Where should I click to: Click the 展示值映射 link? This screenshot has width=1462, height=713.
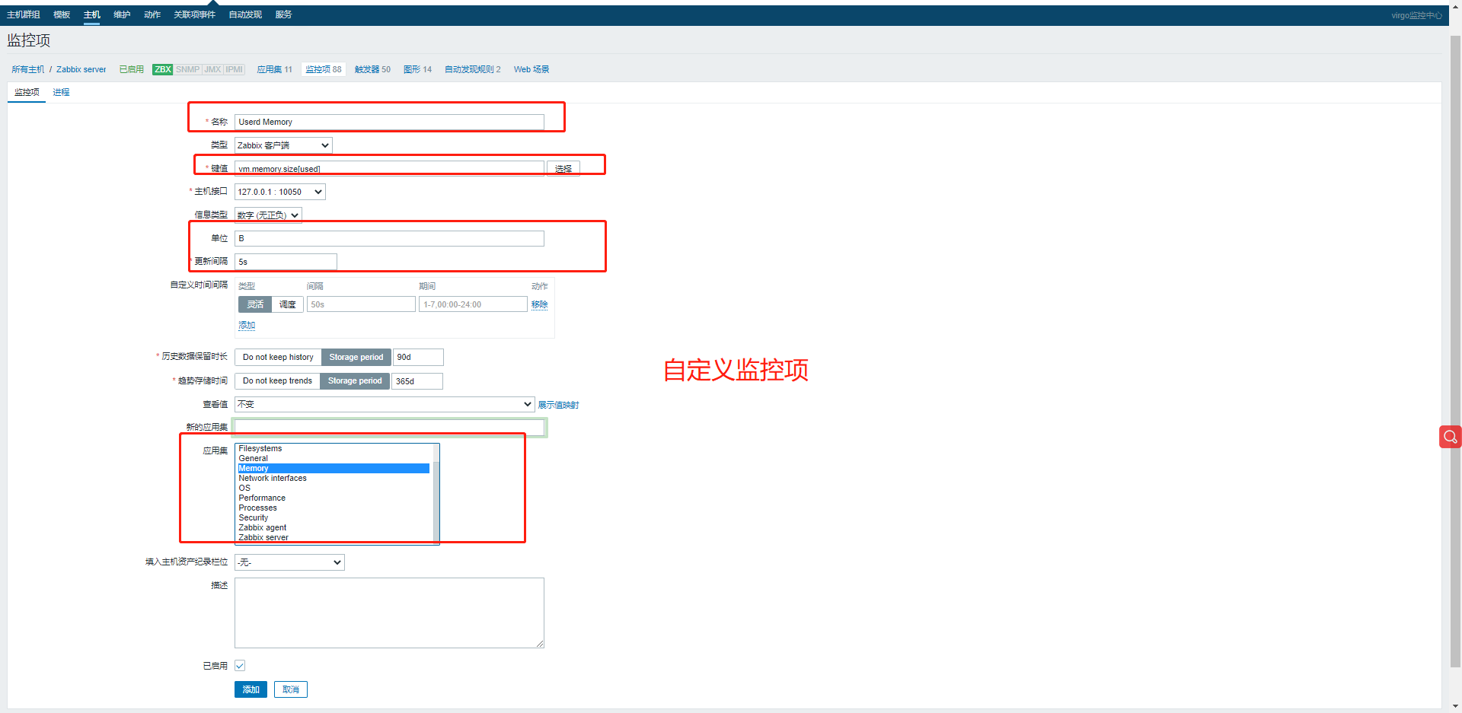(x=558, y=405)
